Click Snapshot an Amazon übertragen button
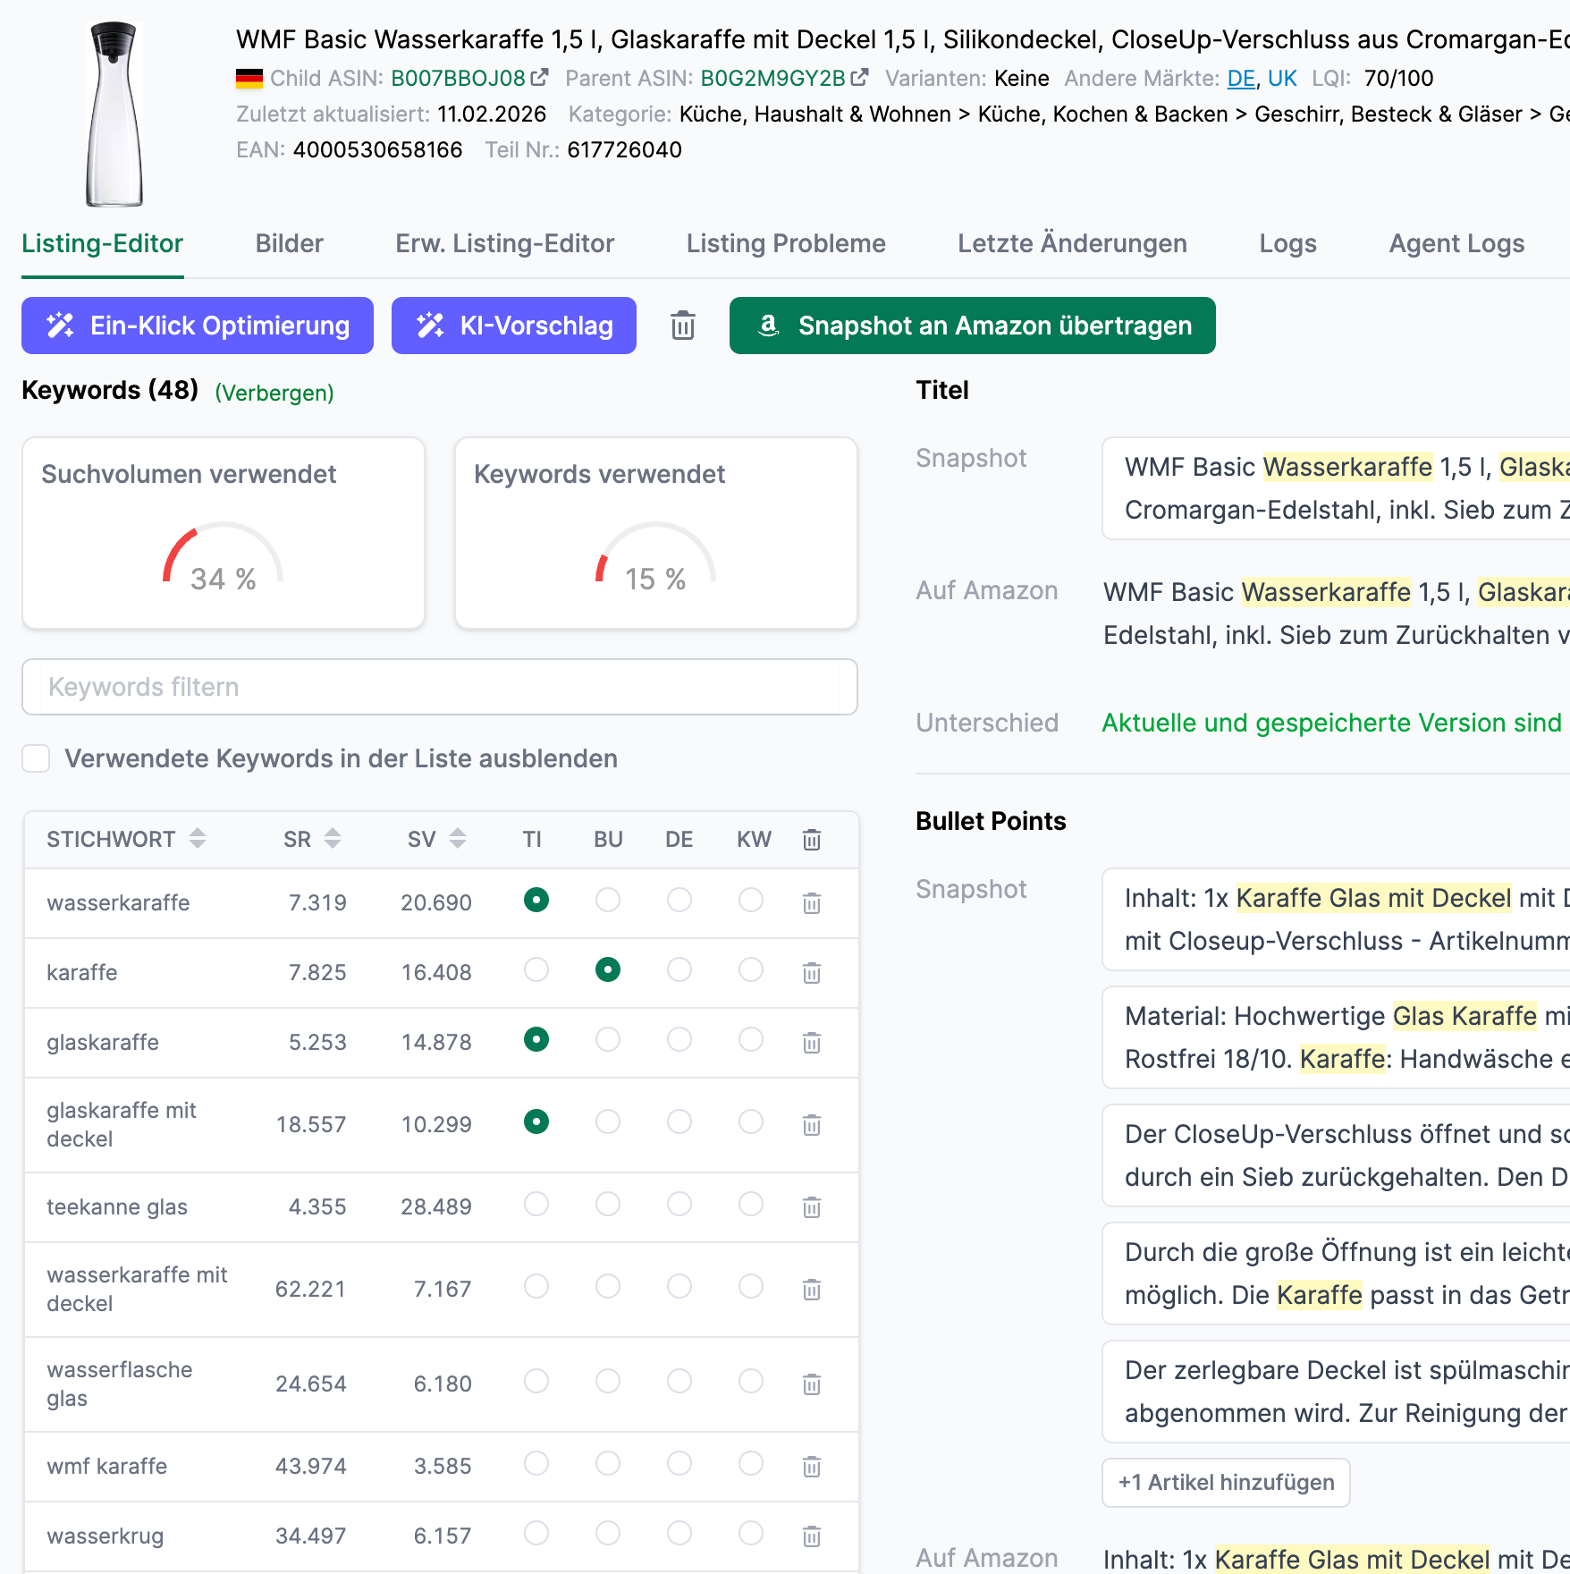1570x1574 pixels. 972,326
